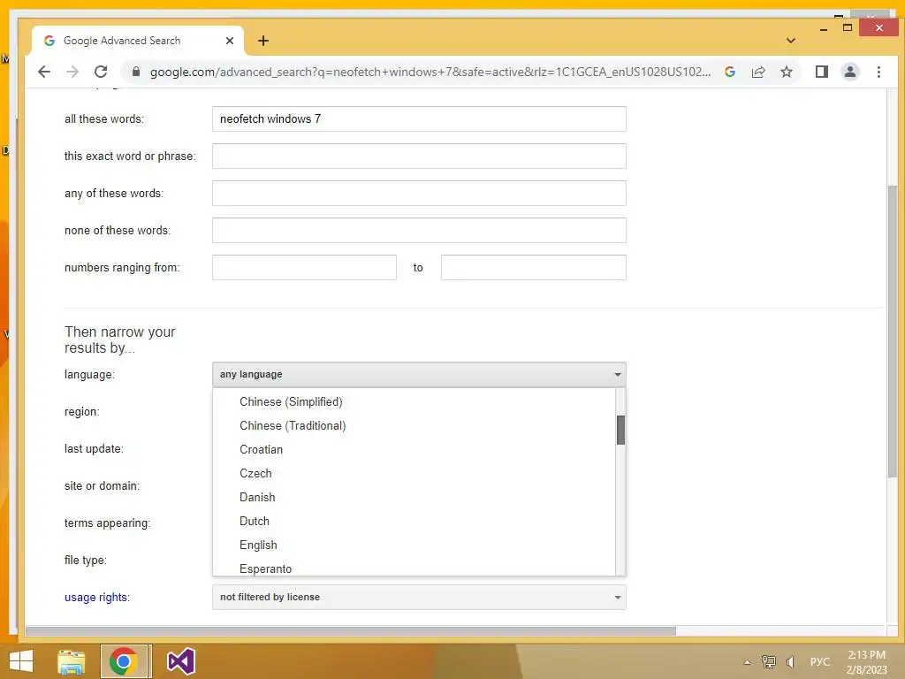Click the Chrome taskbar icon
The height and width of the screenshot is (679, 905).
point(123,661)
